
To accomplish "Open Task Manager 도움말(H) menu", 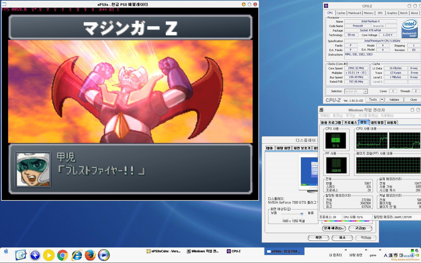I will [387, 115].
